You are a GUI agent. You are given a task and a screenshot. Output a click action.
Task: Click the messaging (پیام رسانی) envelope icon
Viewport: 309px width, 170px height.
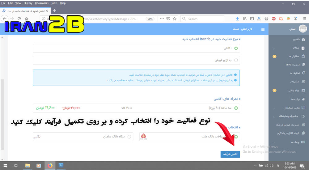pos(303,90)
